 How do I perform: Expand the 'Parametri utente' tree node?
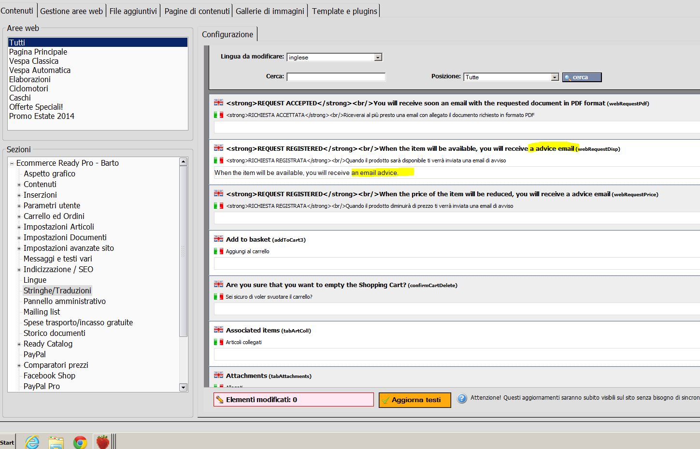coord(19,206)
